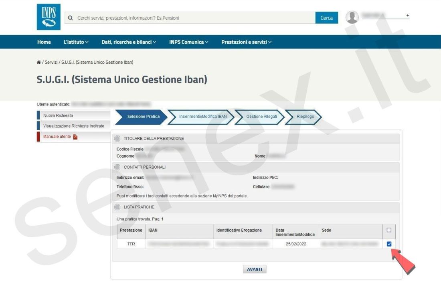Click the plus icon beside username

(408, 16)
